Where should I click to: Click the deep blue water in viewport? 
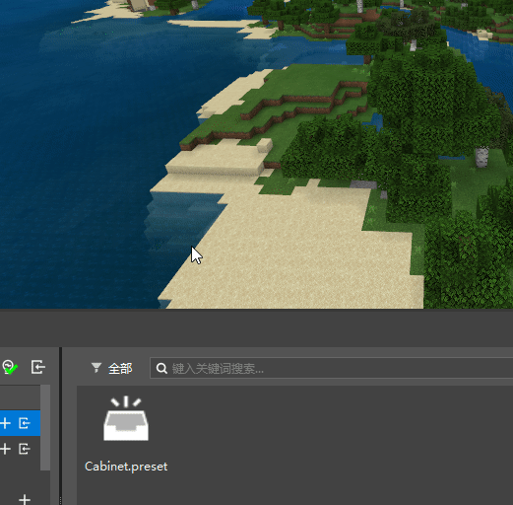pos(82,148)
